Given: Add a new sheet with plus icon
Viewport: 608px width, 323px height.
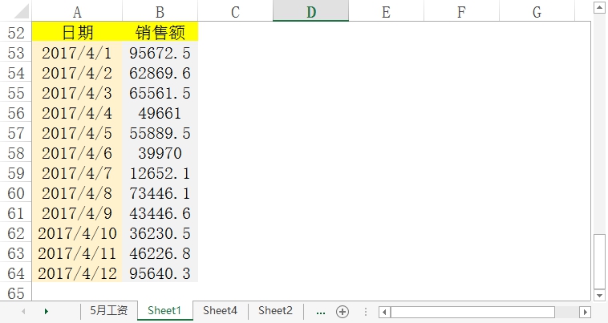Looking at the screenshot, I should (343, 312).
